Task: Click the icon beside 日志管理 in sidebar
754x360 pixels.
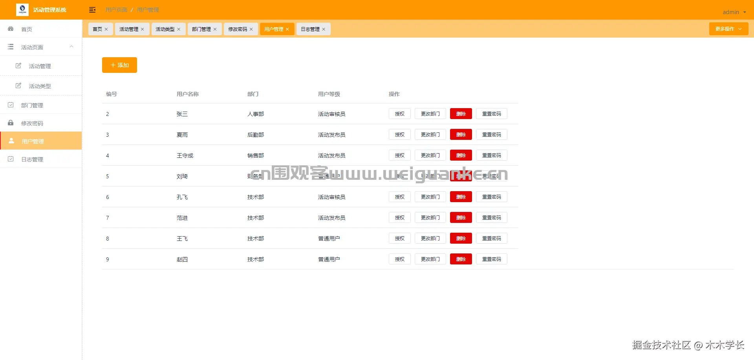Action: (11, 159)
